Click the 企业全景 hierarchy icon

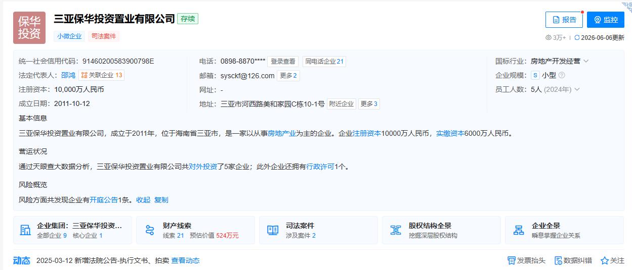[519, 230]
